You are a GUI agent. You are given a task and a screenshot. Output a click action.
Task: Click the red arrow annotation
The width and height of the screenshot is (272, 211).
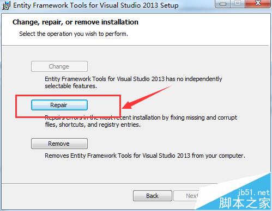146,98
